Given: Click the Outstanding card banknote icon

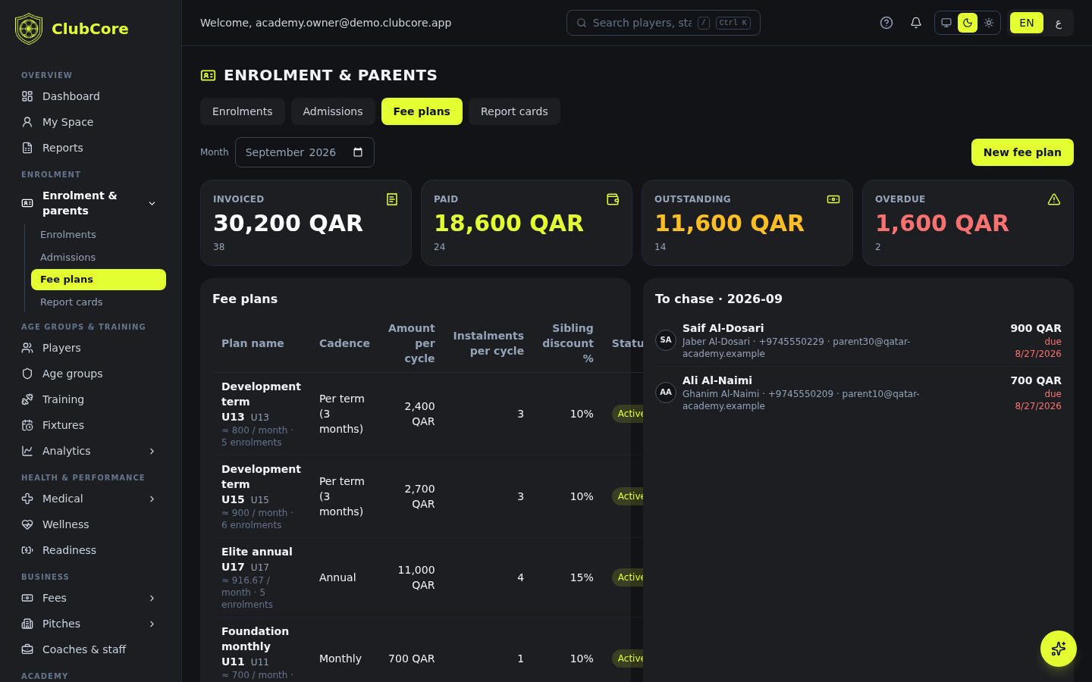Looking at the screenshot, I should 833,199.
